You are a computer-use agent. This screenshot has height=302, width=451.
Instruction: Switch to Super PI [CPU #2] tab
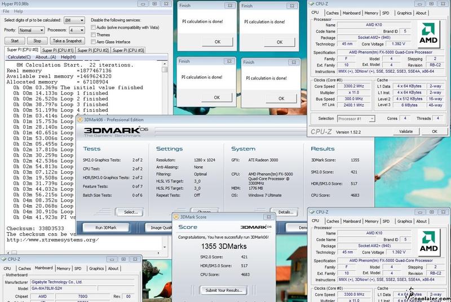coord(93,50)
